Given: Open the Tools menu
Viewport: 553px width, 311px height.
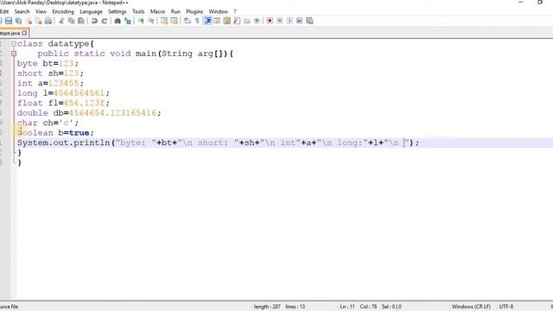Looking at the screenshot, I should (138, 11).
